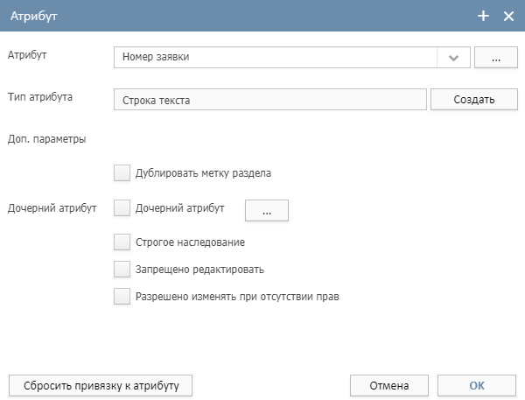Open the ellipsis button next to Дочерний атрибут
Screen dimensions: 525x400
click(267, 211)
